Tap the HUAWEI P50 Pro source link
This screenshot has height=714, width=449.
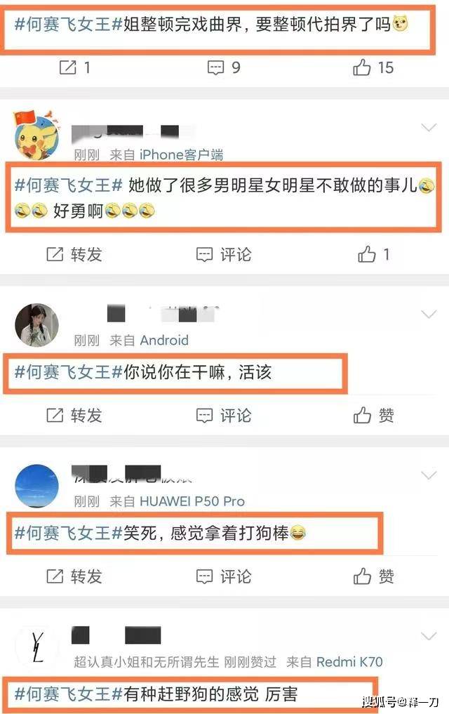pyautogui.click(x=192, y=501)
